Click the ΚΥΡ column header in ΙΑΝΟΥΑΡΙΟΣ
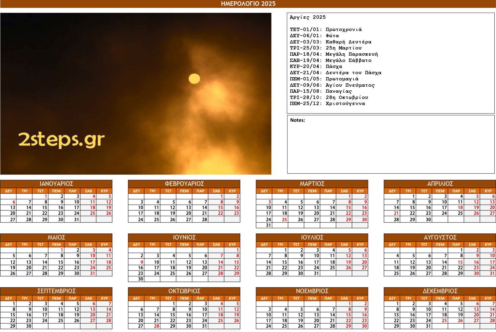The width and height of the screenshot is (496, 332). pos(104,191)
